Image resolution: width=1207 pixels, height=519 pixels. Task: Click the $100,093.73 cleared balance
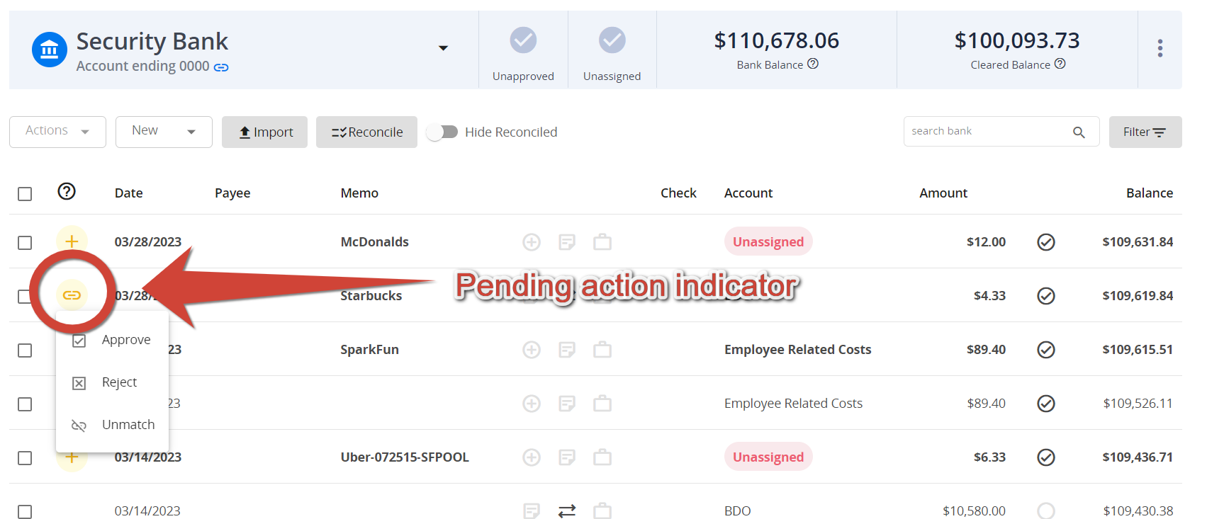[x=1017, y=40]
